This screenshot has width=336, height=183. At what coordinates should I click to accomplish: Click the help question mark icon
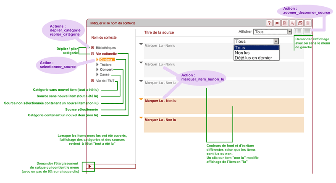tap(270, 23)
